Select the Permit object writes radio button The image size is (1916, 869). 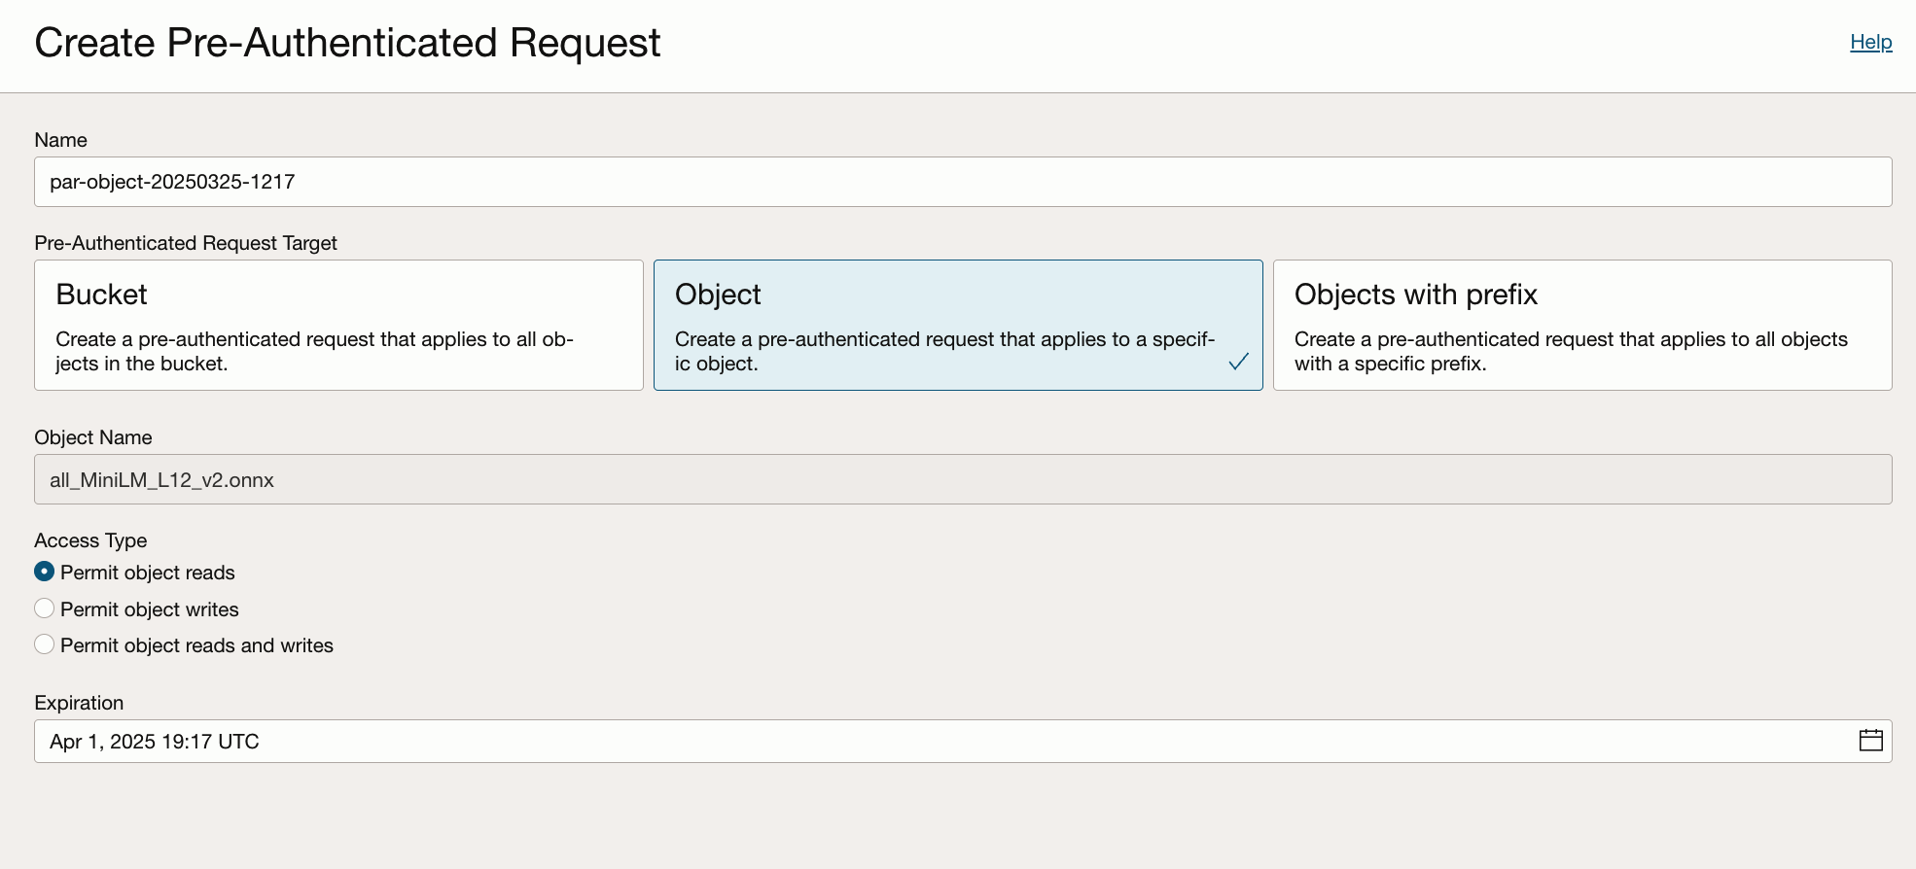pos(45,608)
